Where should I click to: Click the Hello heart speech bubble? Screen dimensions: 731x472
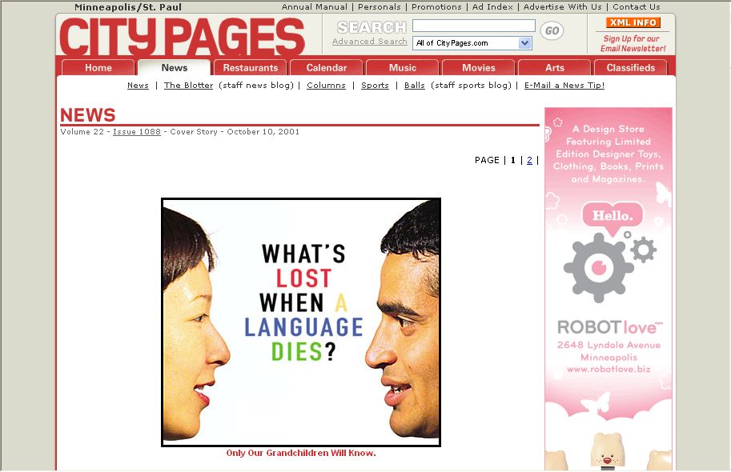tap(613, 216)
